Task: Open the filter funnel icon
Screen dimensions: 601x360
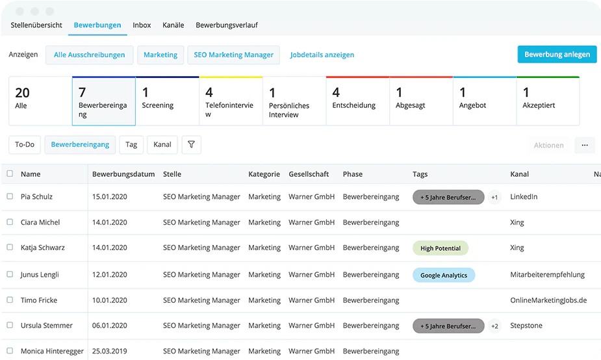Action: click(191, 144)
